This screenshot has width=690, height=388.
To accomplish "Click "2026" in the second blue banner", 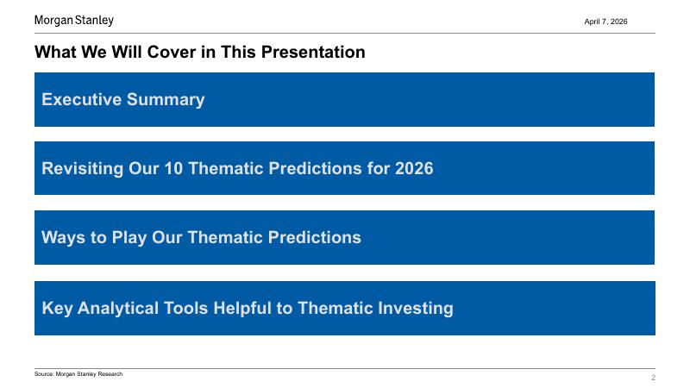I will point(414,168).
